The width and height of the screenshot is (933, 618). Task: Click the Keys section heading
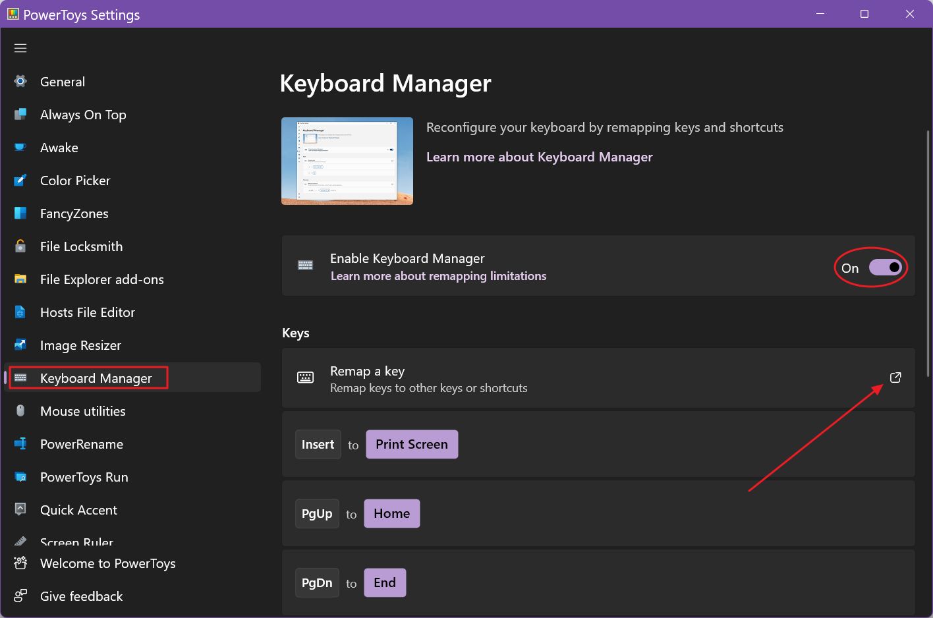tap(296, 333)
